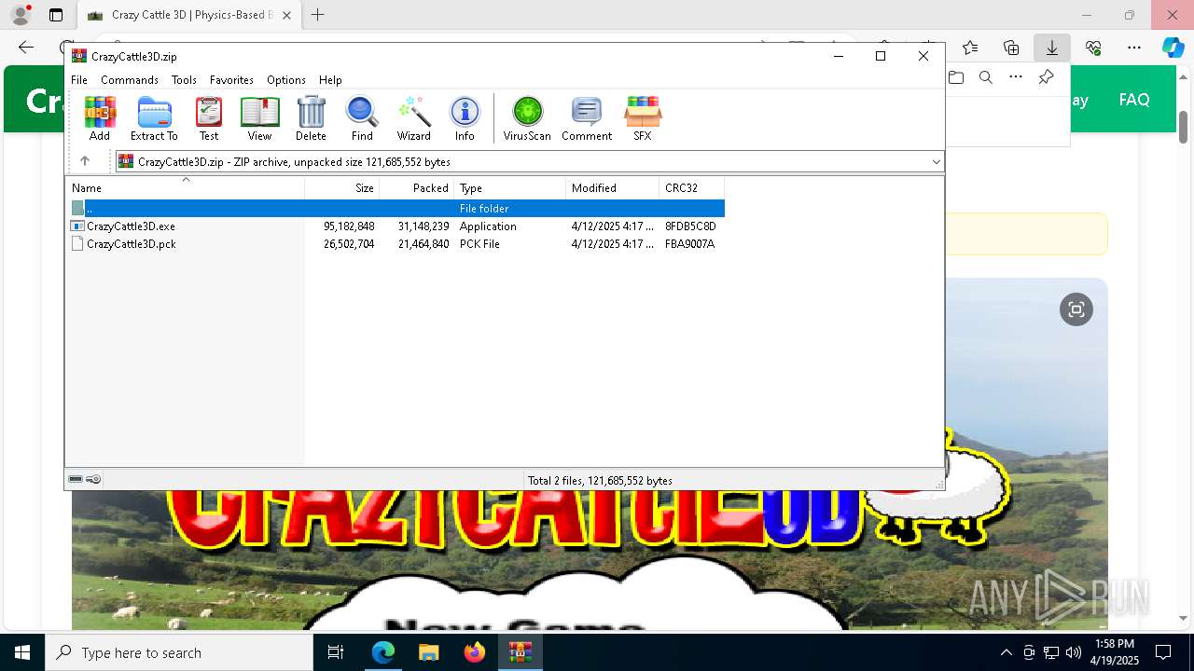Image resolution: width=1194 pixels, height=671 pixels.
Task: Click the 21,464,840 packed value
Action: (423, 244)
